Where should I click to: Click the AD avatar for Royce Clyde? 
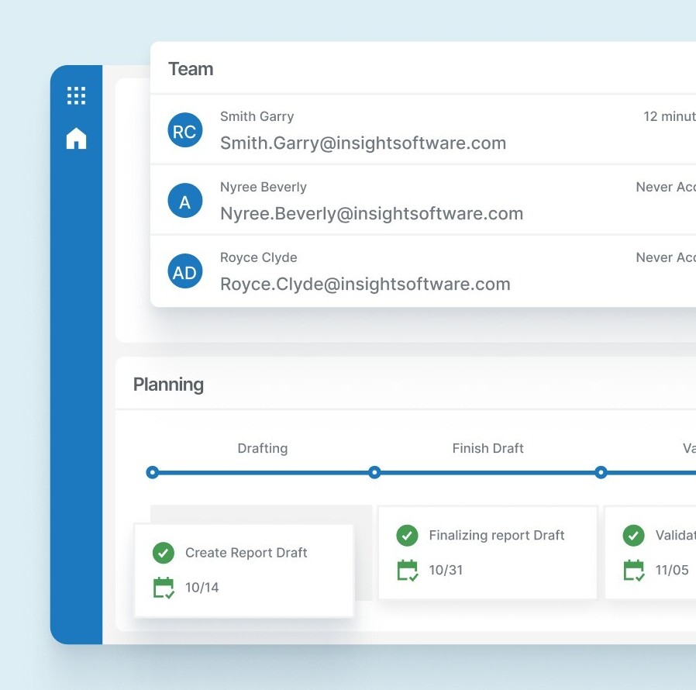pos(184,272)
